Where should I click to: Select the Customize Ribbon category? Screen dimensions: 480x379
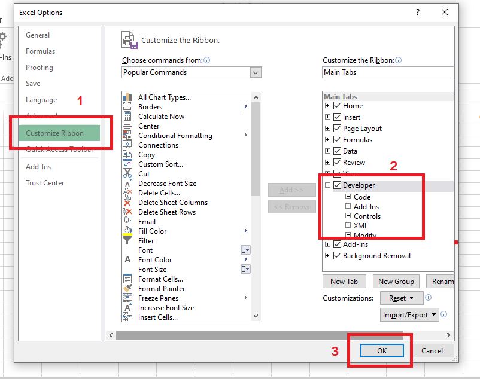click(59, 133)
